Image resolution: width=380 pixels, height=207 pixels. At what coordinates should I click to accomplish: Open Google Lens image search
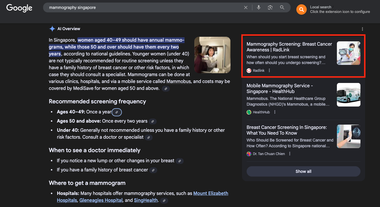pyautogui.click(x=270, y=8)
